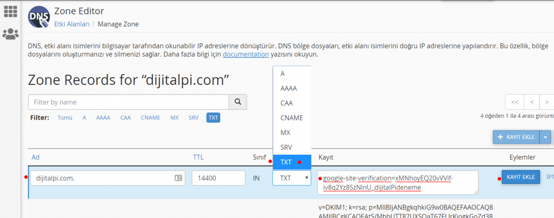The height and width of the screenshot is (218, 554).
Task: Choose CNAME in record type list
Action: 292,118
